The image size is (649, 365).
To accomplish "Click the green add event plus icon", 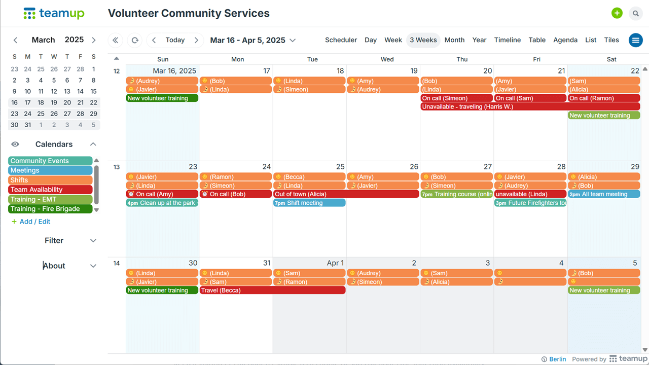I will [x=617, y=14].
